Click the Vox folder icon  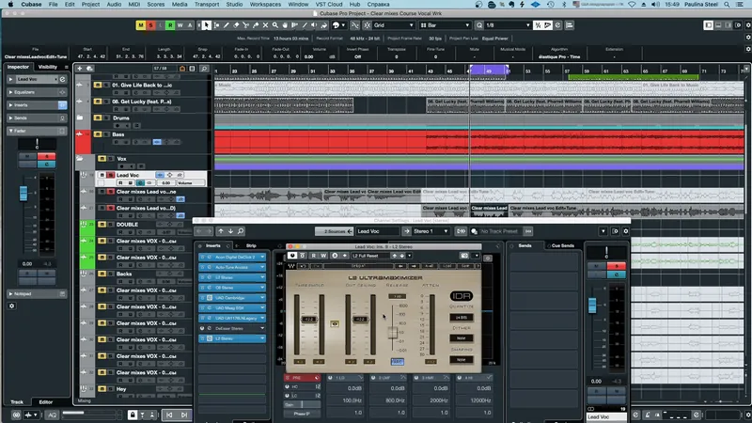(80, 158)
